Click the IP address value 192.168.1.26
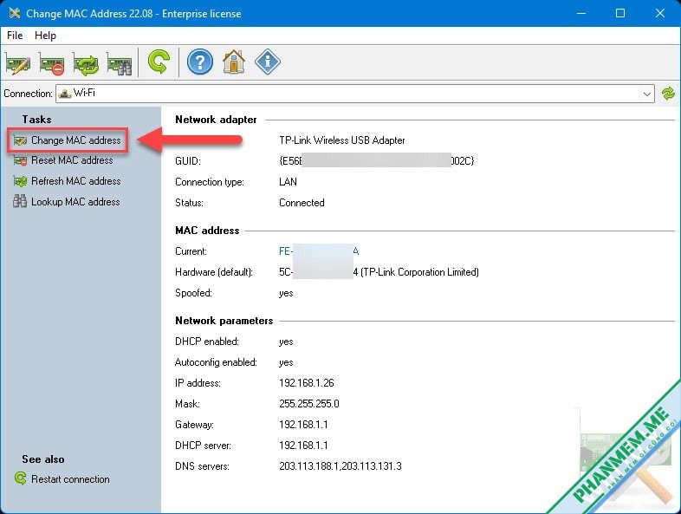The width and height of the screenshot is (681, 514). [307, 383]
